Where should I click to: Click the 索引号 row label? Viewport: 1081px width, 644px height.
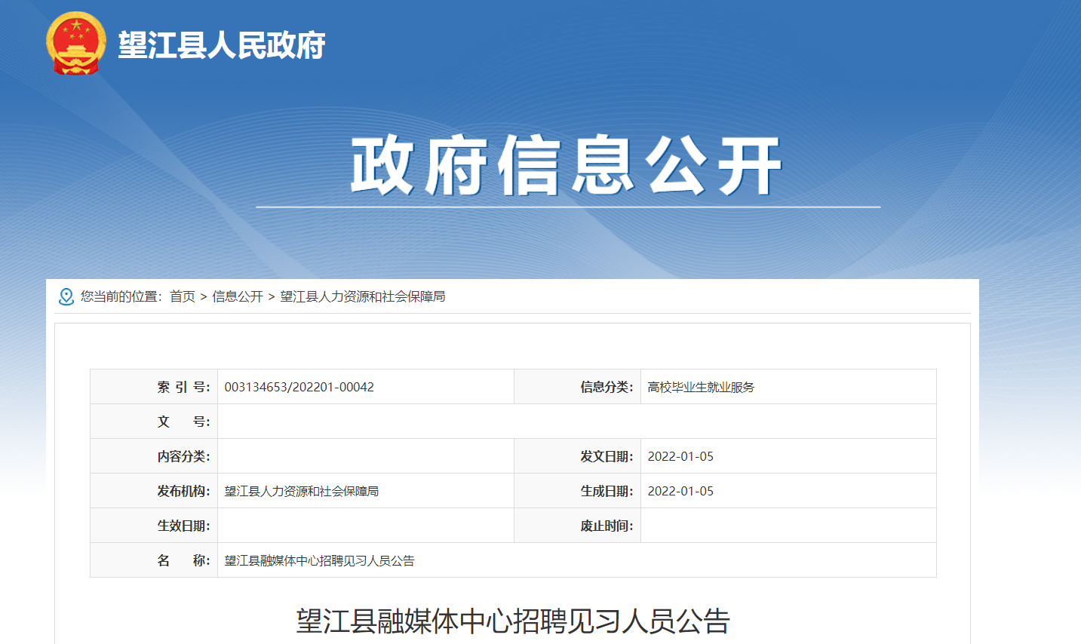183,387
